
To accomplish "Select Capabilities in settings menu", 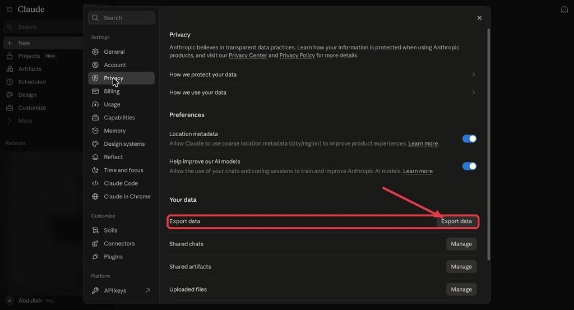I will pos(121,118).
